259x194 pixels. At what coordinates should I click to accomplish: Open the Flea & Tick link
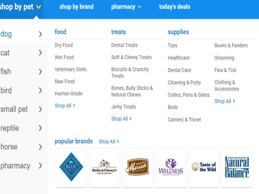pyautogui.click(x=225, y=70)
